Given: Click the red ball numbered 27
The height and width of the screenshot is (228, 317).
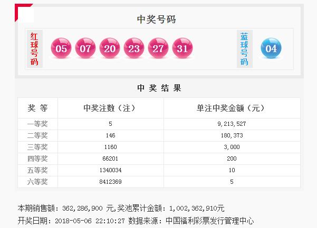Looking at the screenshot, I should [x=158, y=48].
